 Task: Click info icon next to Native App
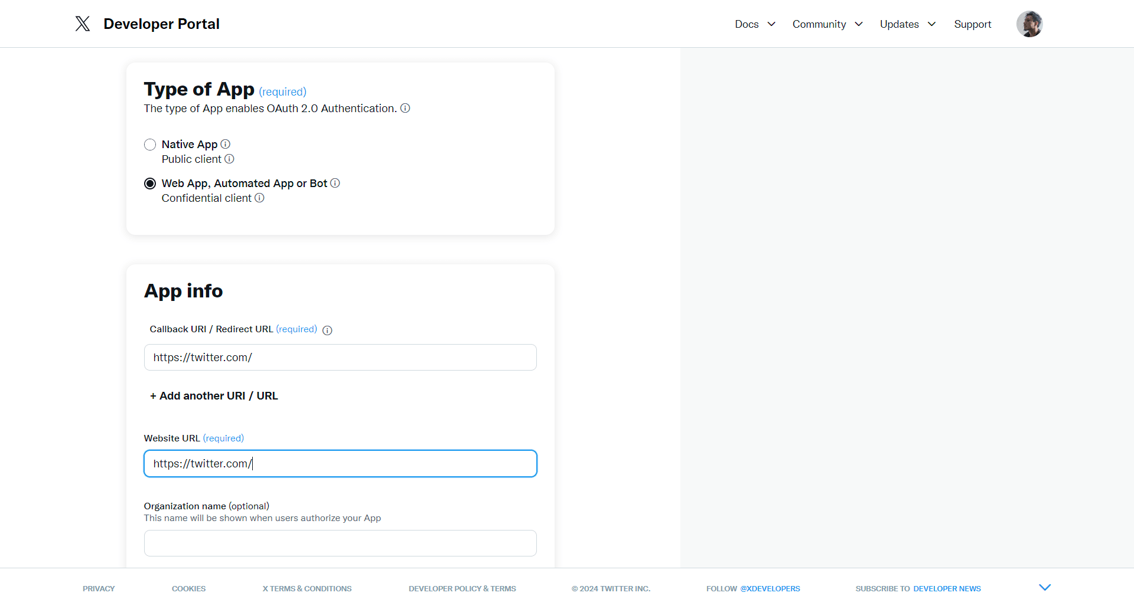coord(226,144)
